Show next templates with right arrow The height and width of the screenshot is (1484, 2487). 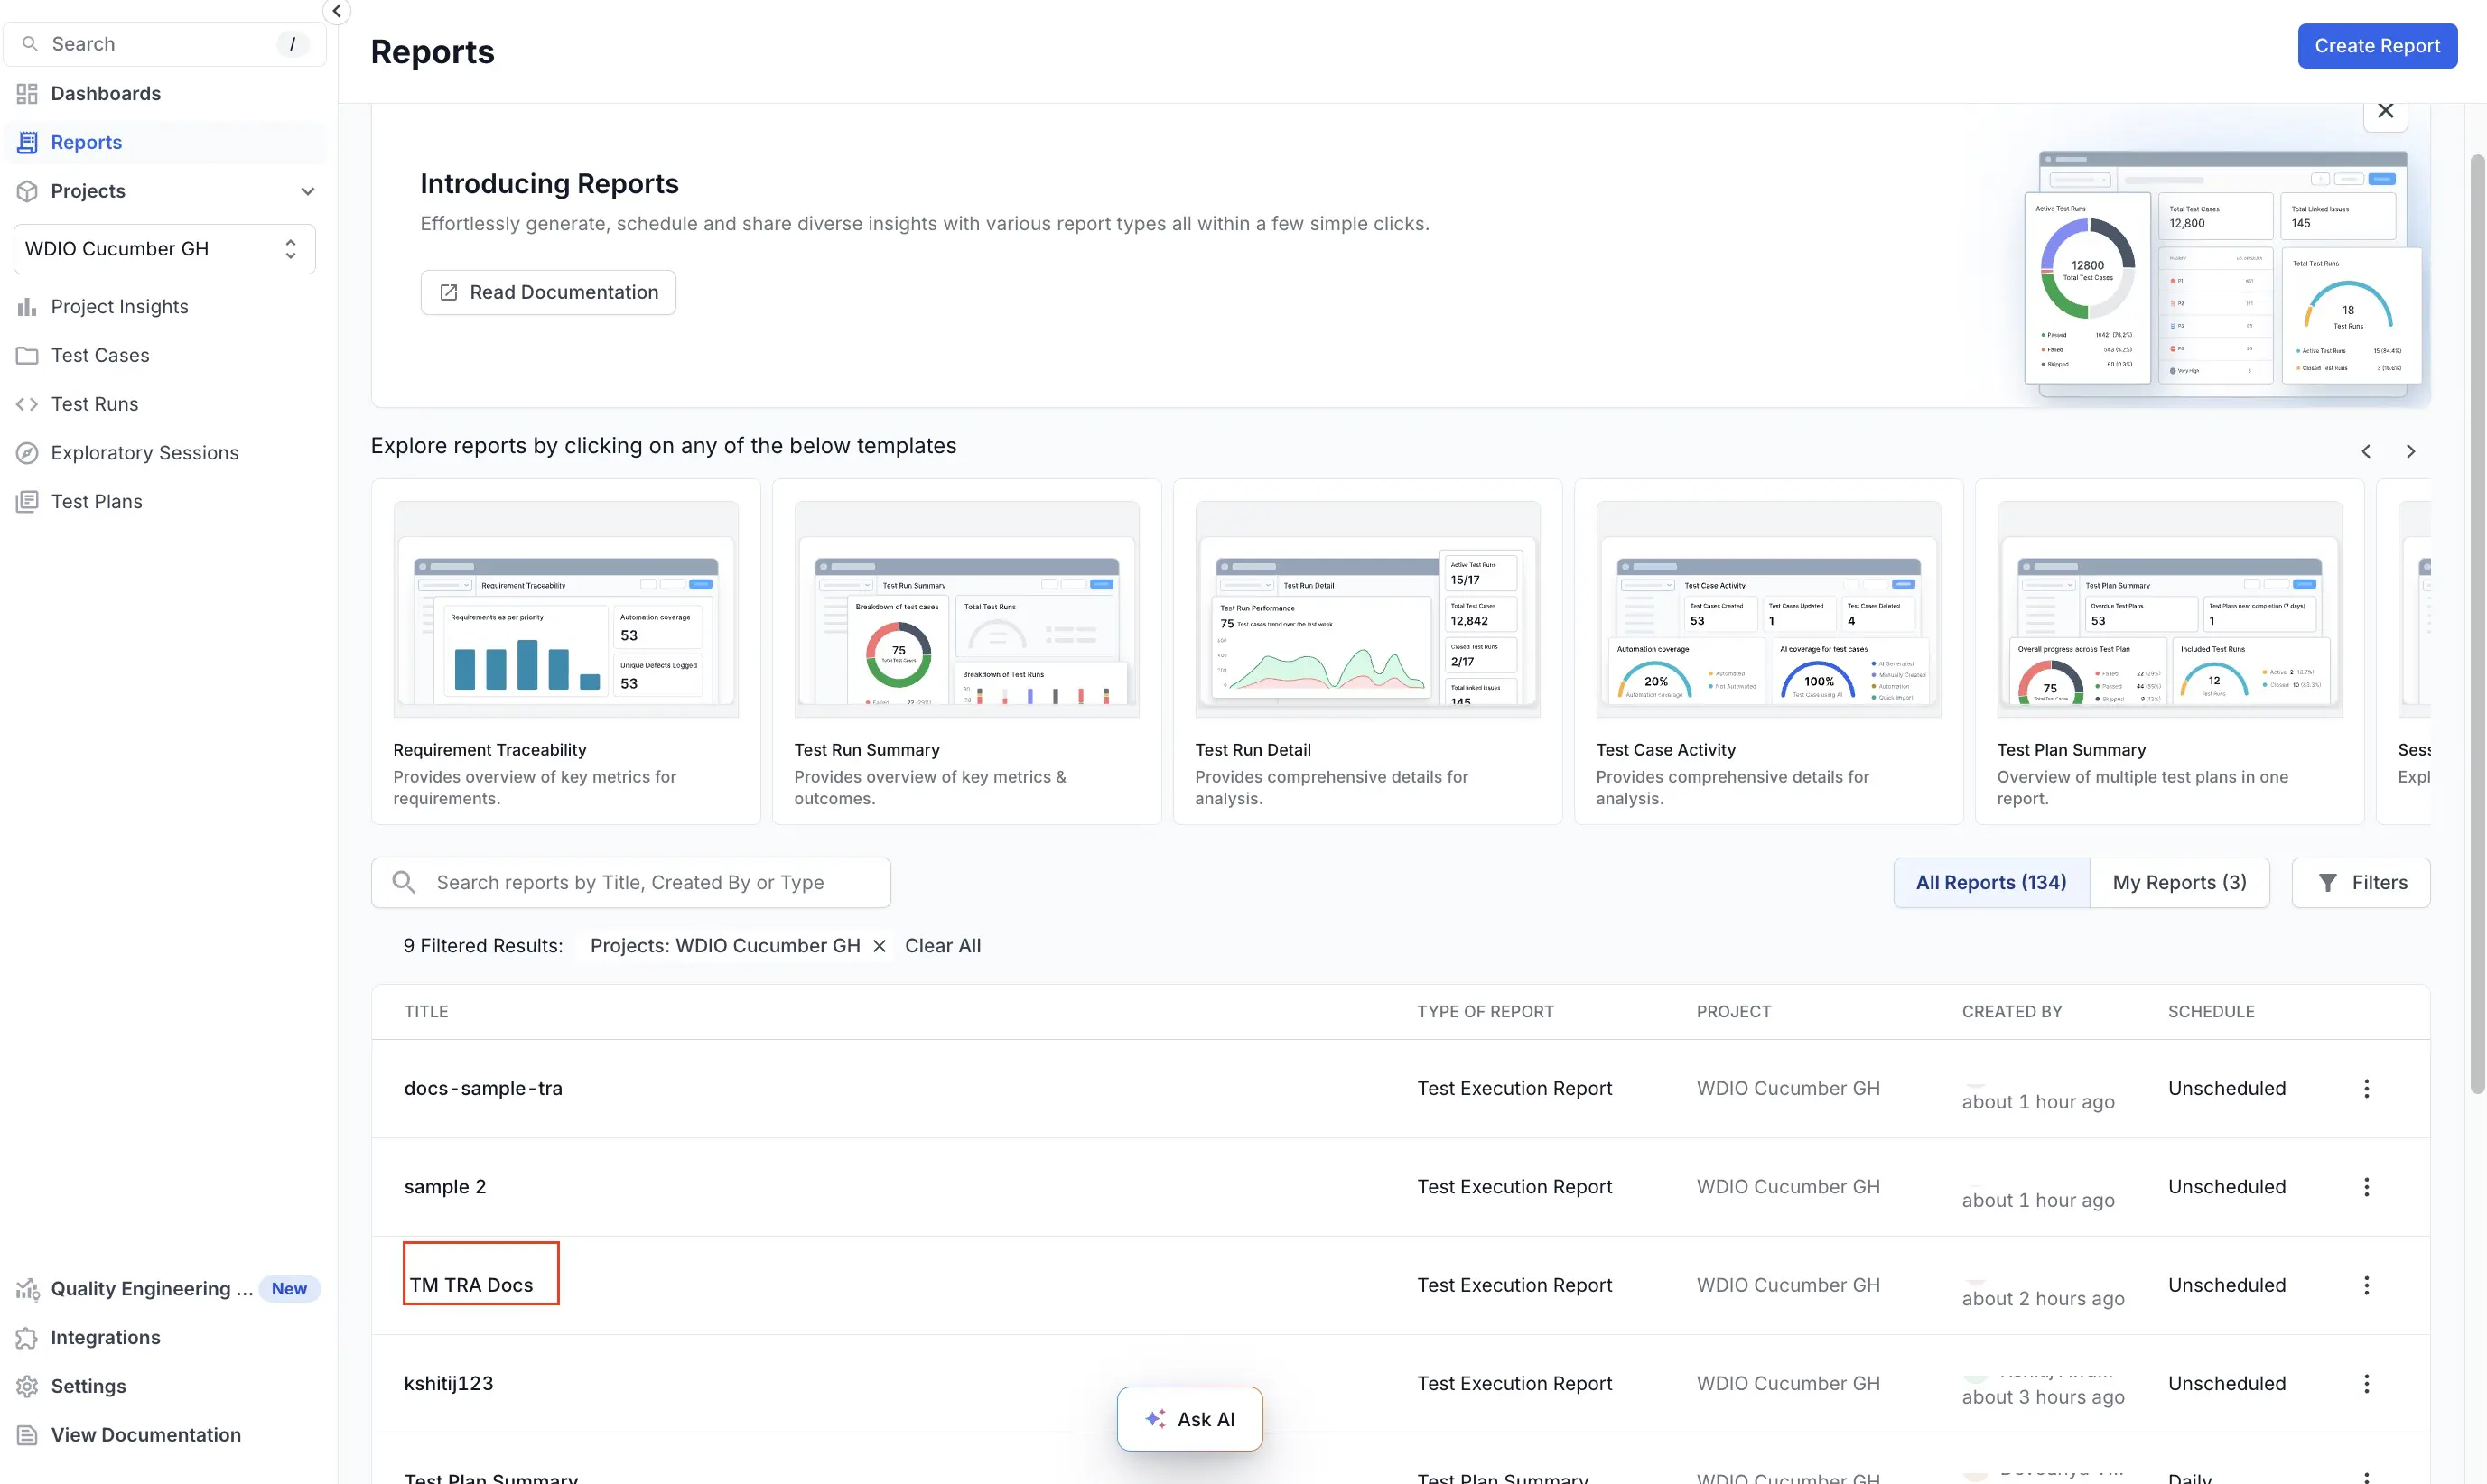coord(2411,452)
